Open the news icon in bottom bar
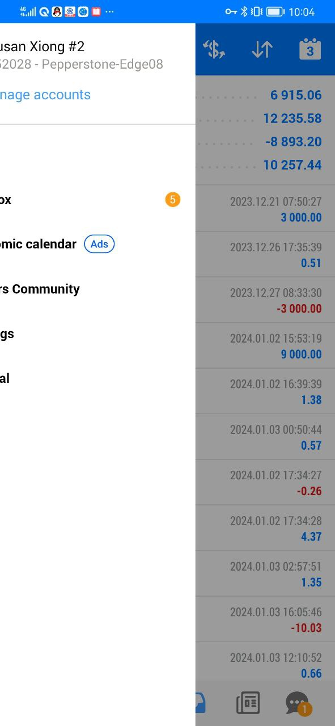335x726 pixels. pos(248,703)
